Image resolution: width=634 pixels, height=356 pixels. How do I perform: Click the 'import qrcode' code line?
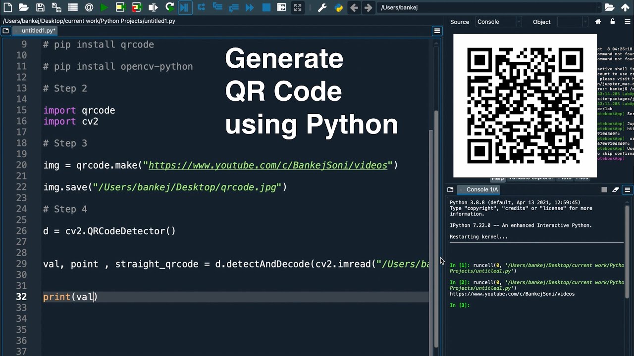79,110
